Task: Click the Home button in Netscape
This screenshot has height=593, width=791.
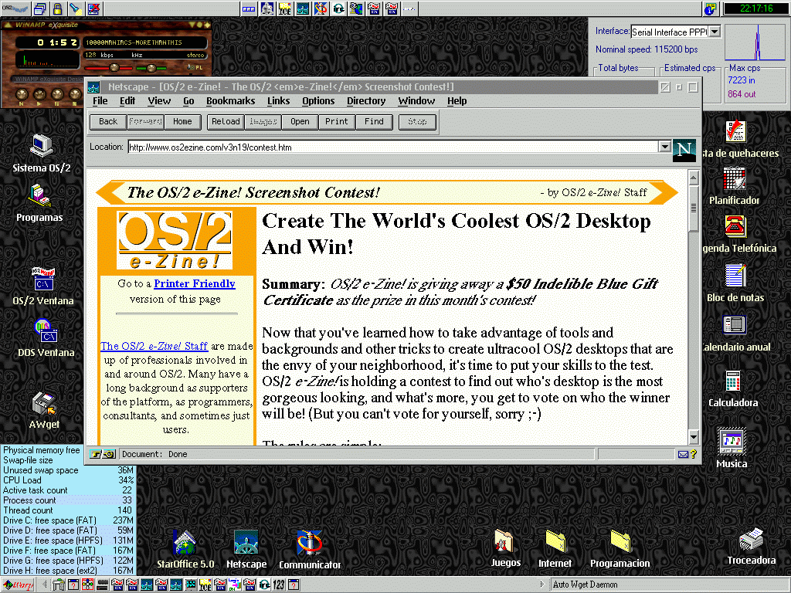Action: point(182,121)
